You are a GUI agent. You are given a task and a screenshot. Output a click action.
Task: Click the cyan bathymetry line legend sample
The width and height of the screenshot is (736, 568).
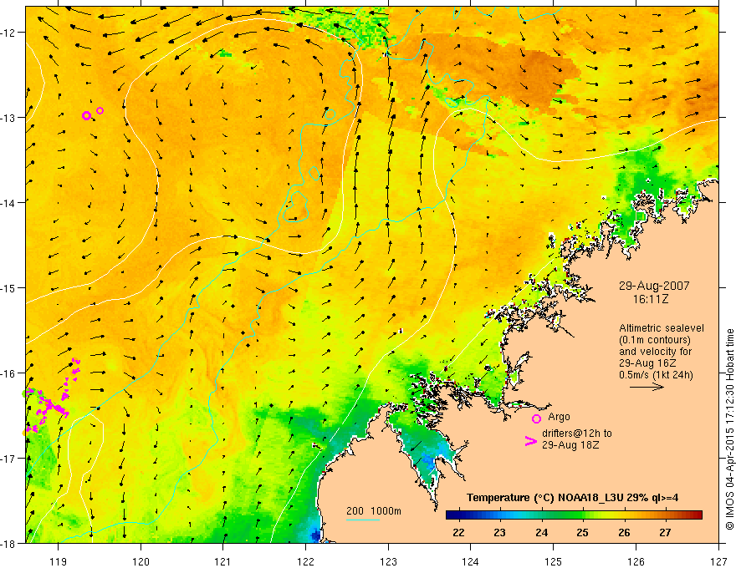pos(363,520)
